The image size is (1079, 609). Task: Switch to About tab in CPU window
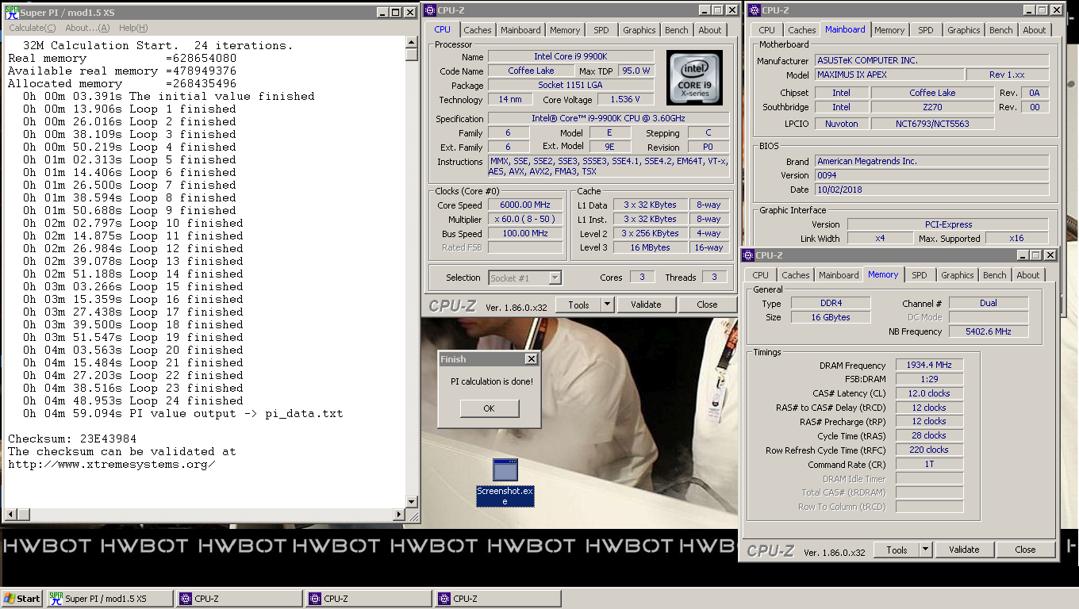click(x=710, y=30)
